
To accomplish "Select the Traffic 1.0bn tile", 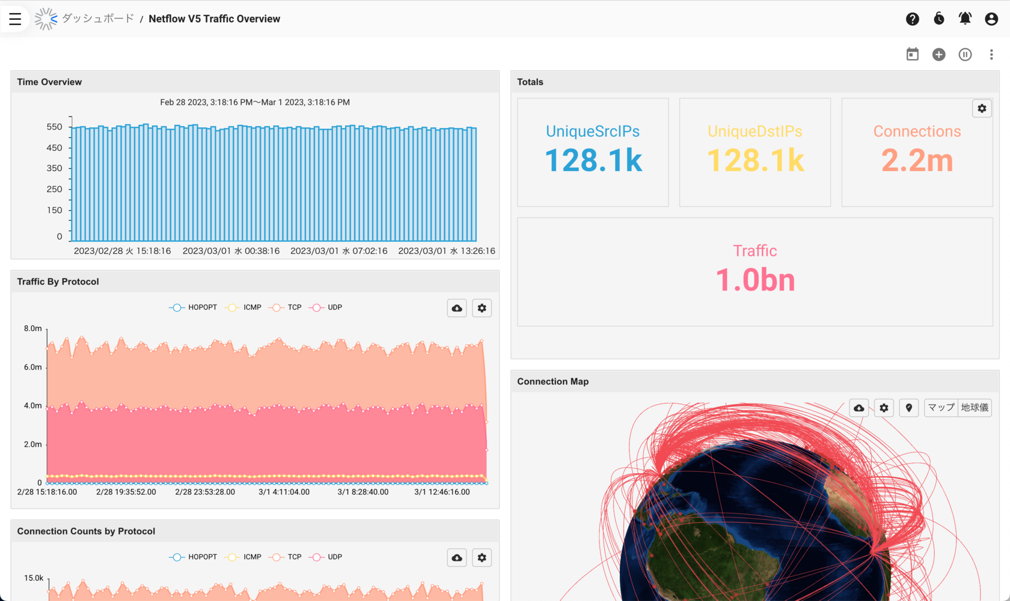I will pyautogui.click(x=755, y=272).
